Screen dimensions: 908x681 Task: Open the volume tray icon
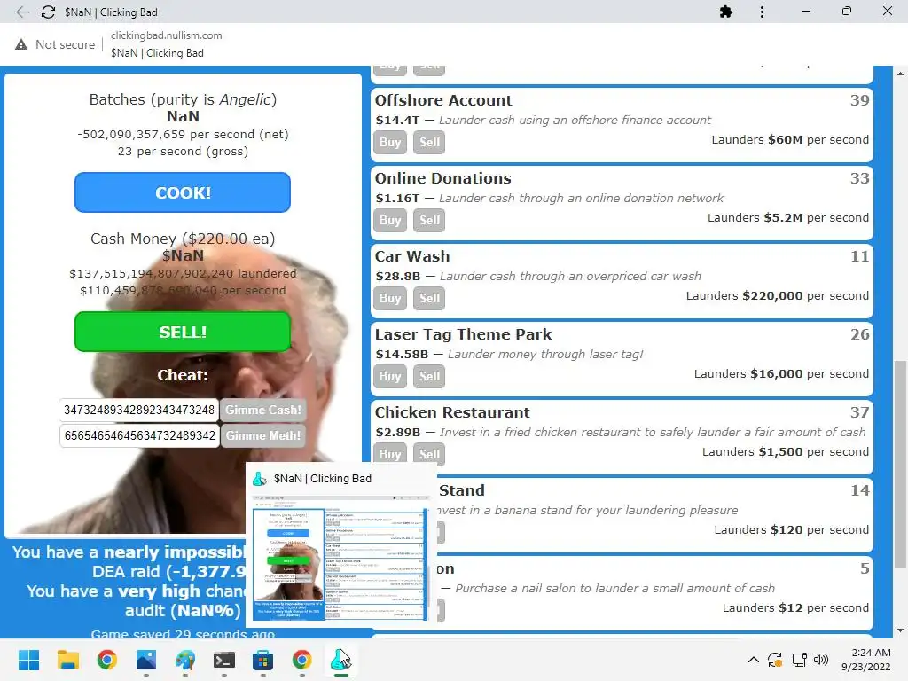(x=821, y=660)
